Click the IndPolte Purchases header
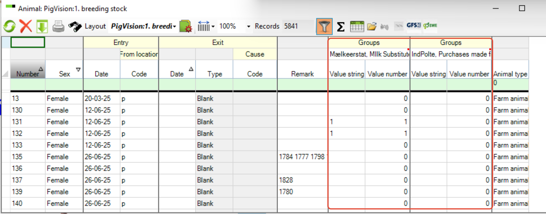Image resolution: width=546 pixels, height=214 pixels. click(x=451, y=54)
